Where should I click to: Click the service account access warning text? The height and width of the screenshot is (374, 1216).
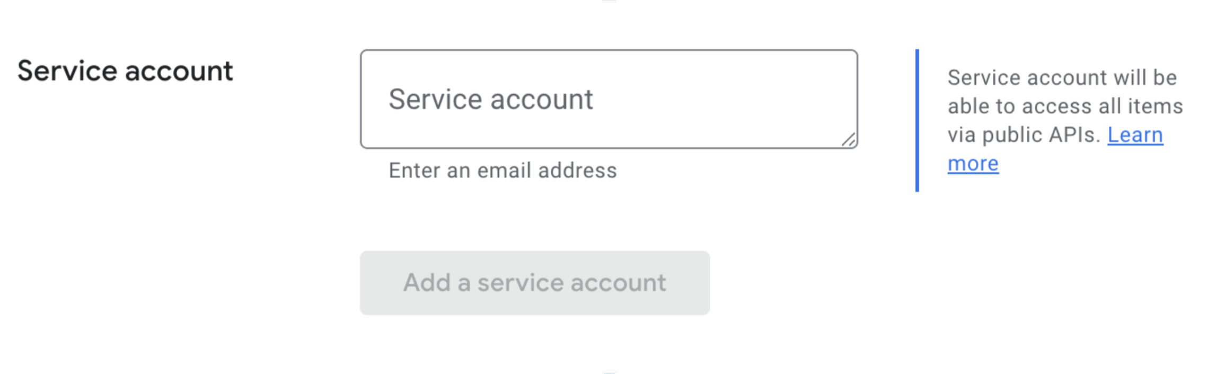click(x=1065, y=106)
